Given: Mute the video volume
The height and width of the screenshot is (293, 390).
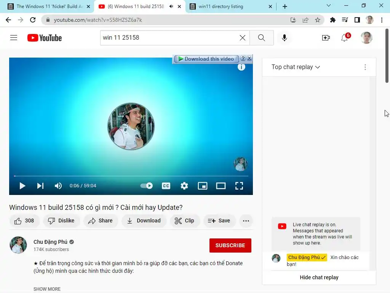Looking at the screenshot, I should coord(58,186).
